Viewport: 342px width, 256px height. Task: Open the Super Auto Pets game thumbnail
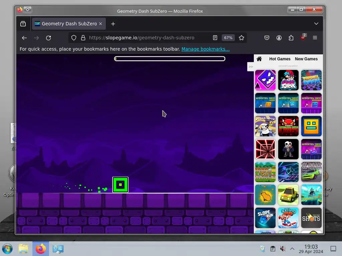[265, 172]
